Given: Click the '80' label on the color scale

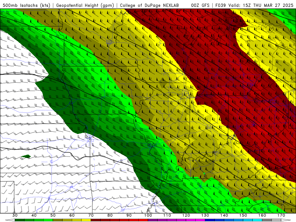Looking at the screenshot, I should click(x=110, y=215).
